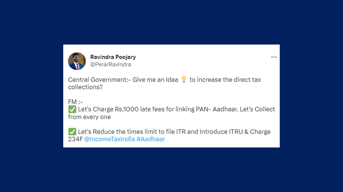This screenshot has height=192, width=343.
Task: Open the #Aadhaar hashtag link
Action: click(x=151, y=139)
